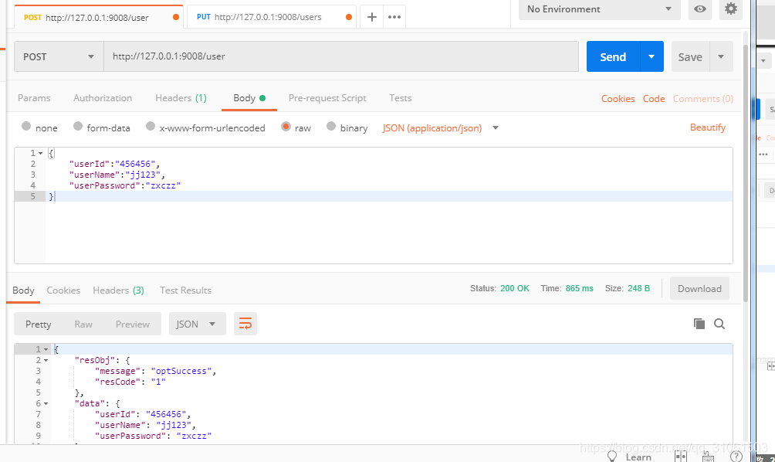Click the Download response button
775x462 pixels.
(699, 288)
